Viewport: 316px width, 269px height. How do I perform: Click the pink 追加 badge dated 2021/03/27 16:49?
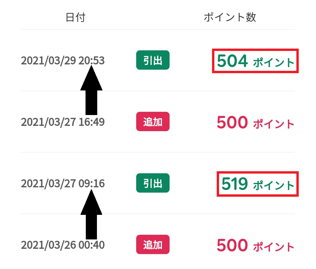[153, 122]
